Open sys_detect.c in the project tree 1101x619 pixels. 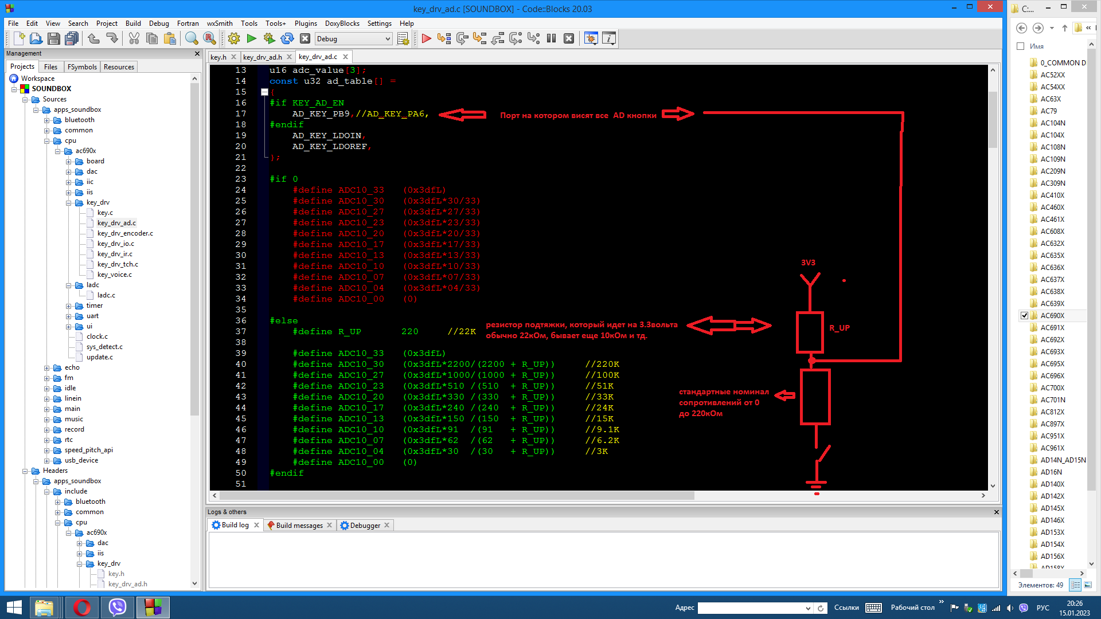[x=104, y=347]
